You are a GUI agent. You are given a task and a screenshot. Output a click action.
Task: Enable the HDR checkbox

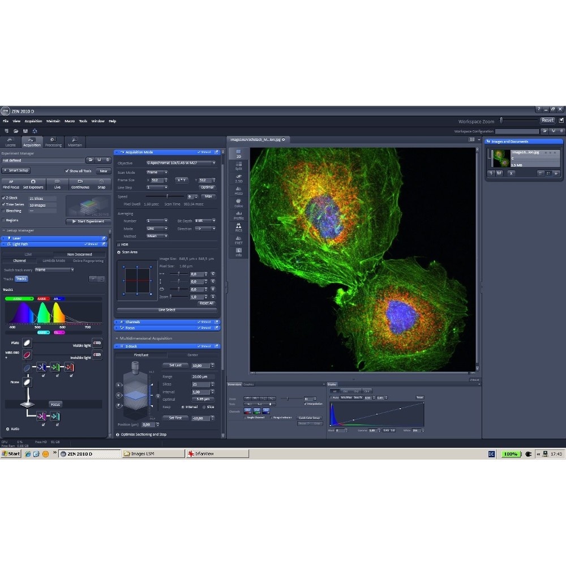[118, 245]
